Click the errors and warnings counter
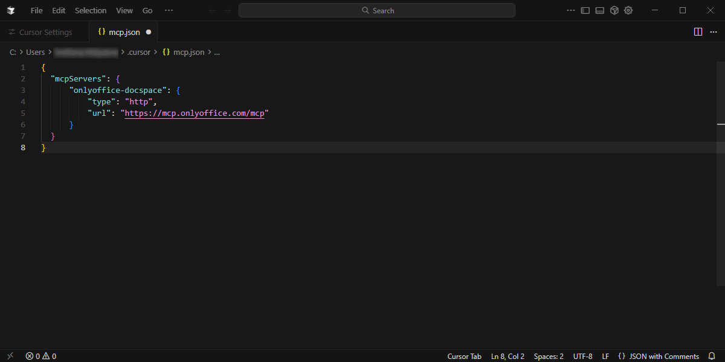Image resolution: width=725 pixels, height=362 pixels. 40,356
